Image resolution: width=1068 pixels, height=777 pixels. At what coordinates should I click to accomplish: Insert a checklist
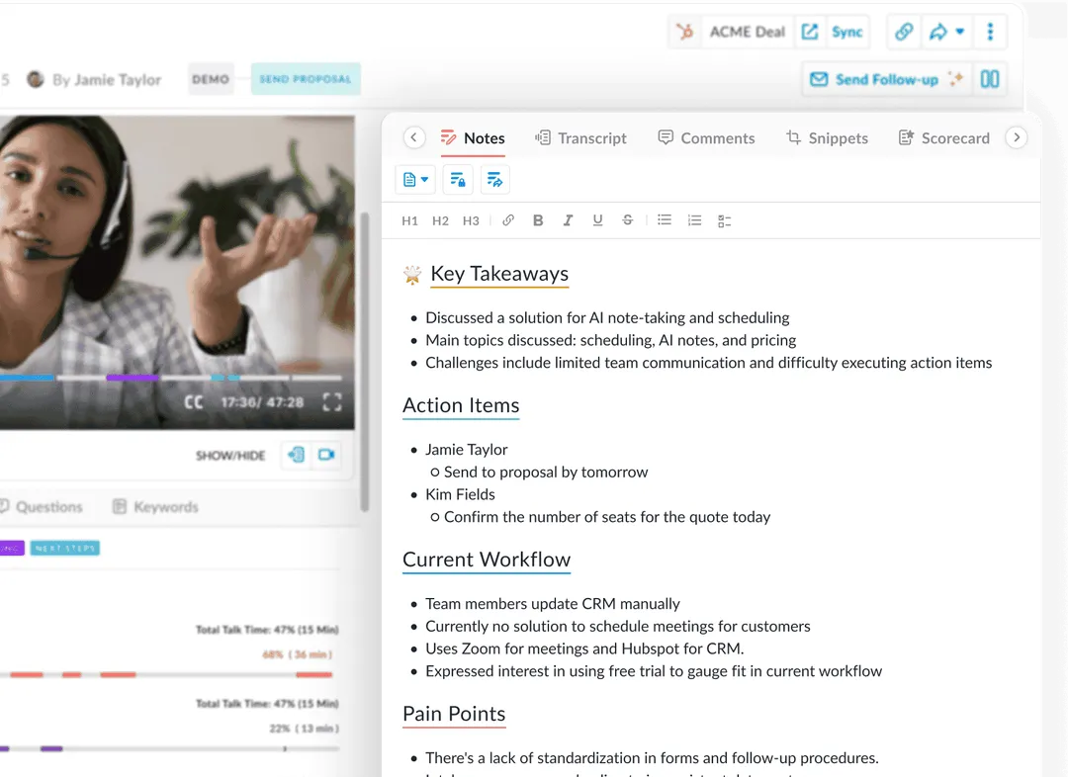[724, 220]
